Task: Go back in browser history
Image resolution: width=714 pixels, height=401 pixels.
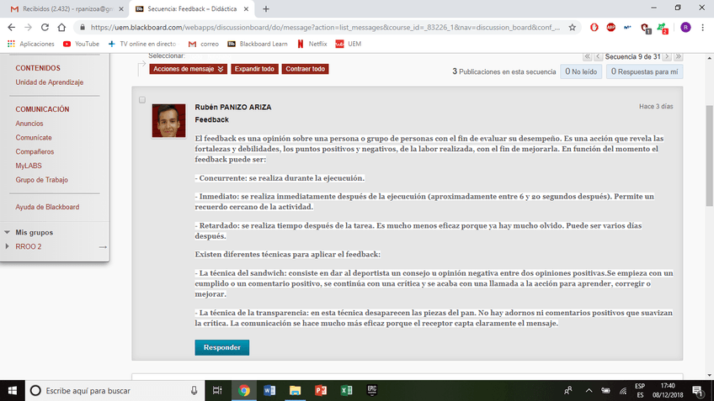Action: 12,27
